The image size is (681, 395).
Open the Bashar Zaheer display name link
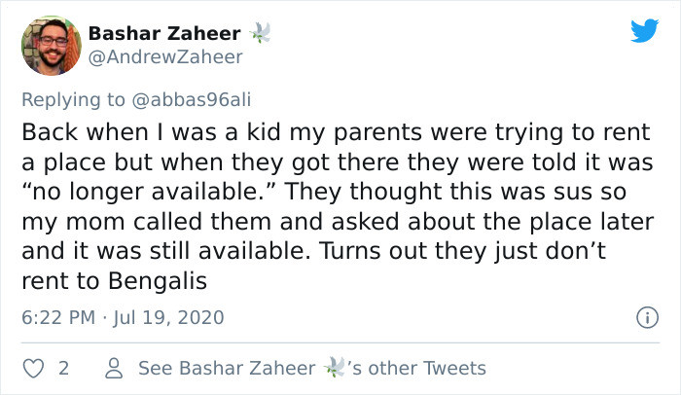(165, 33)
